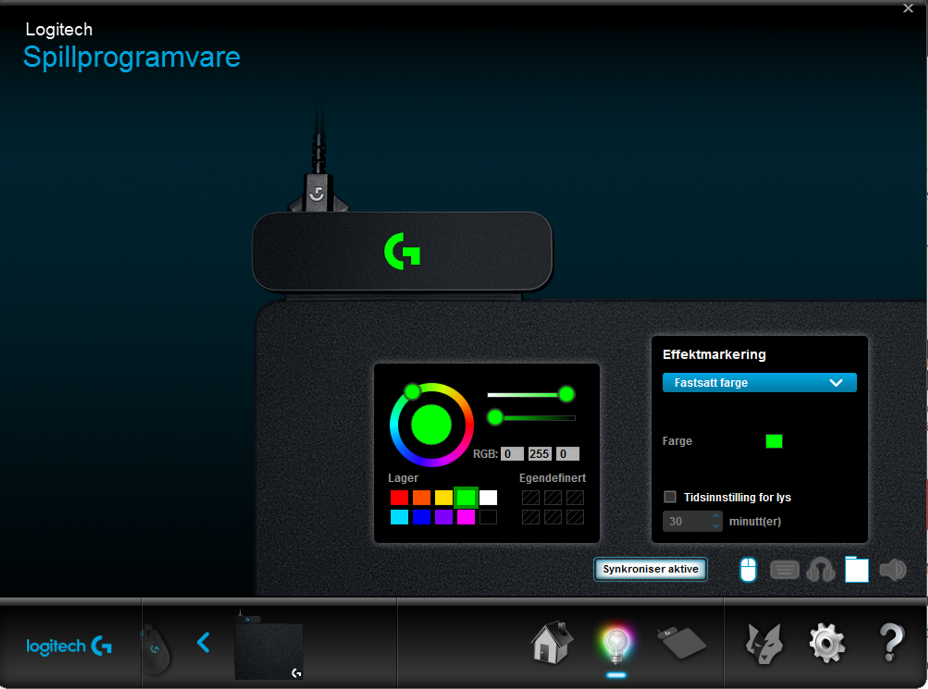Click the Logitech G logo in the bottom bar

click(x=69, y=646)
